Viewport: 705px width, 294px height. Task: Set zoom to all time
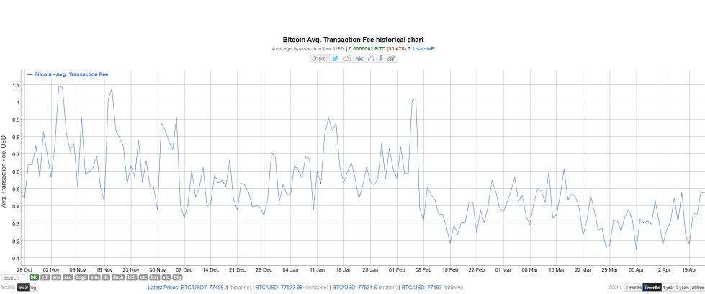pyautogui.click(x=697, y=288)
